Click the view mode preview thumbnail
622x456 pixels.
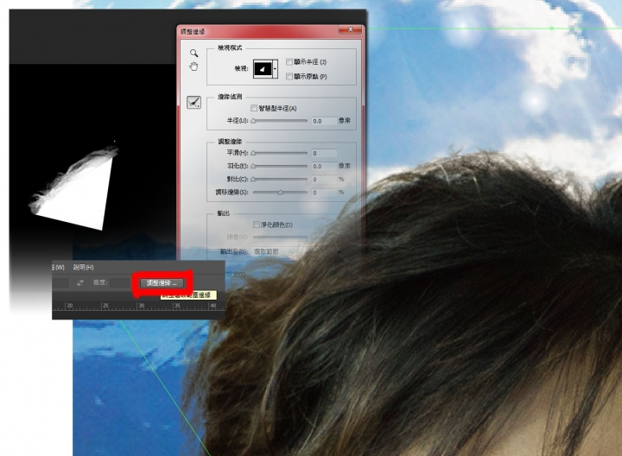(263, 69)
